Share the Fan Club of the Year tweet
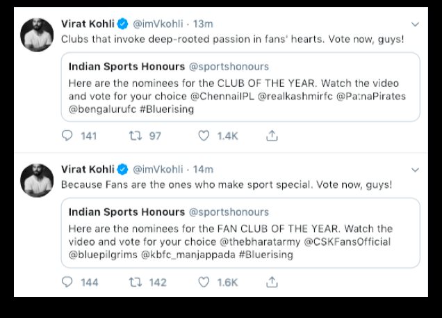The width and height of the screenshot is (442, 318). pyautogui.click(x=272, y=282)
